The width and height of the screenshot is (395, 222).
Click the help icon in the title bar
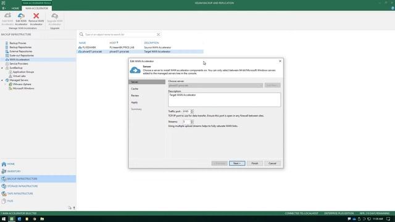[393, 8]
